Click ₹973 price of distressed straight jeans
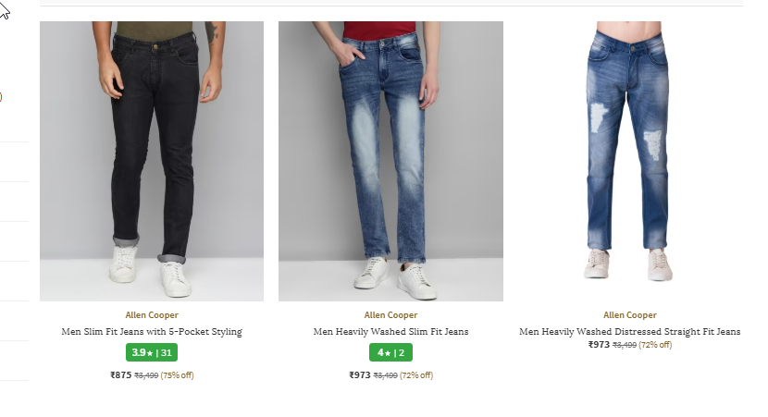The height and width of the screenshot is (417, 768). click(599, 345)
